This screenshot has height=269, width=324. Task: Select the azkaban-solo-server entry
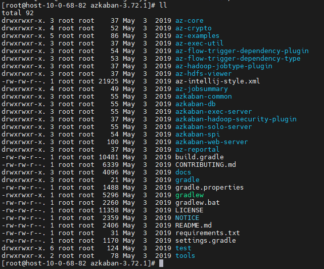click(214, 127)
